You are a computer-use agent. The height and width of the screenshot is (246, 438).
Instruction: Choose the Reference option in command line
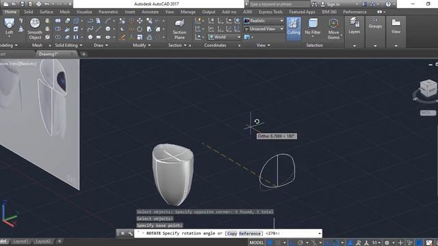(250, 234)
